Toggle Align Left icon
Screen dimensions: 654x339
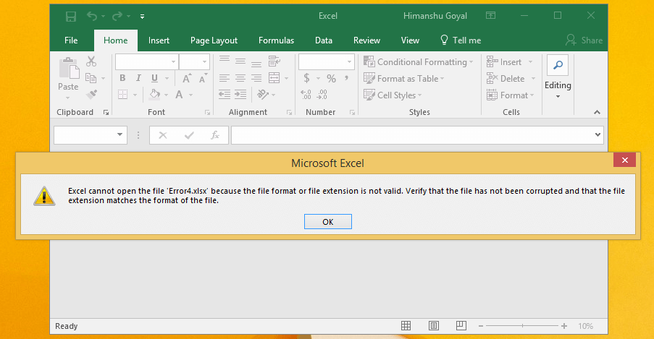pos(225,78)
